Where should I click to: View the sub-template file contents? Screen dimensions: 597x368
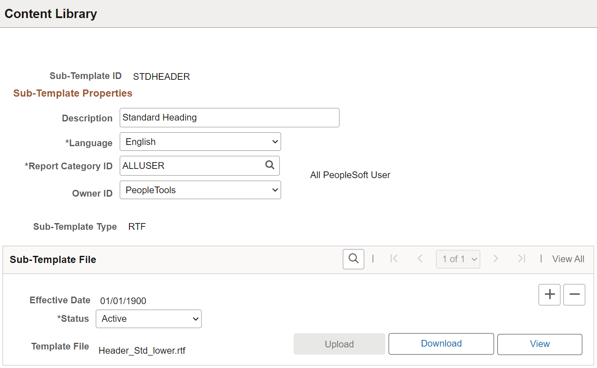[x=539, y=344]
